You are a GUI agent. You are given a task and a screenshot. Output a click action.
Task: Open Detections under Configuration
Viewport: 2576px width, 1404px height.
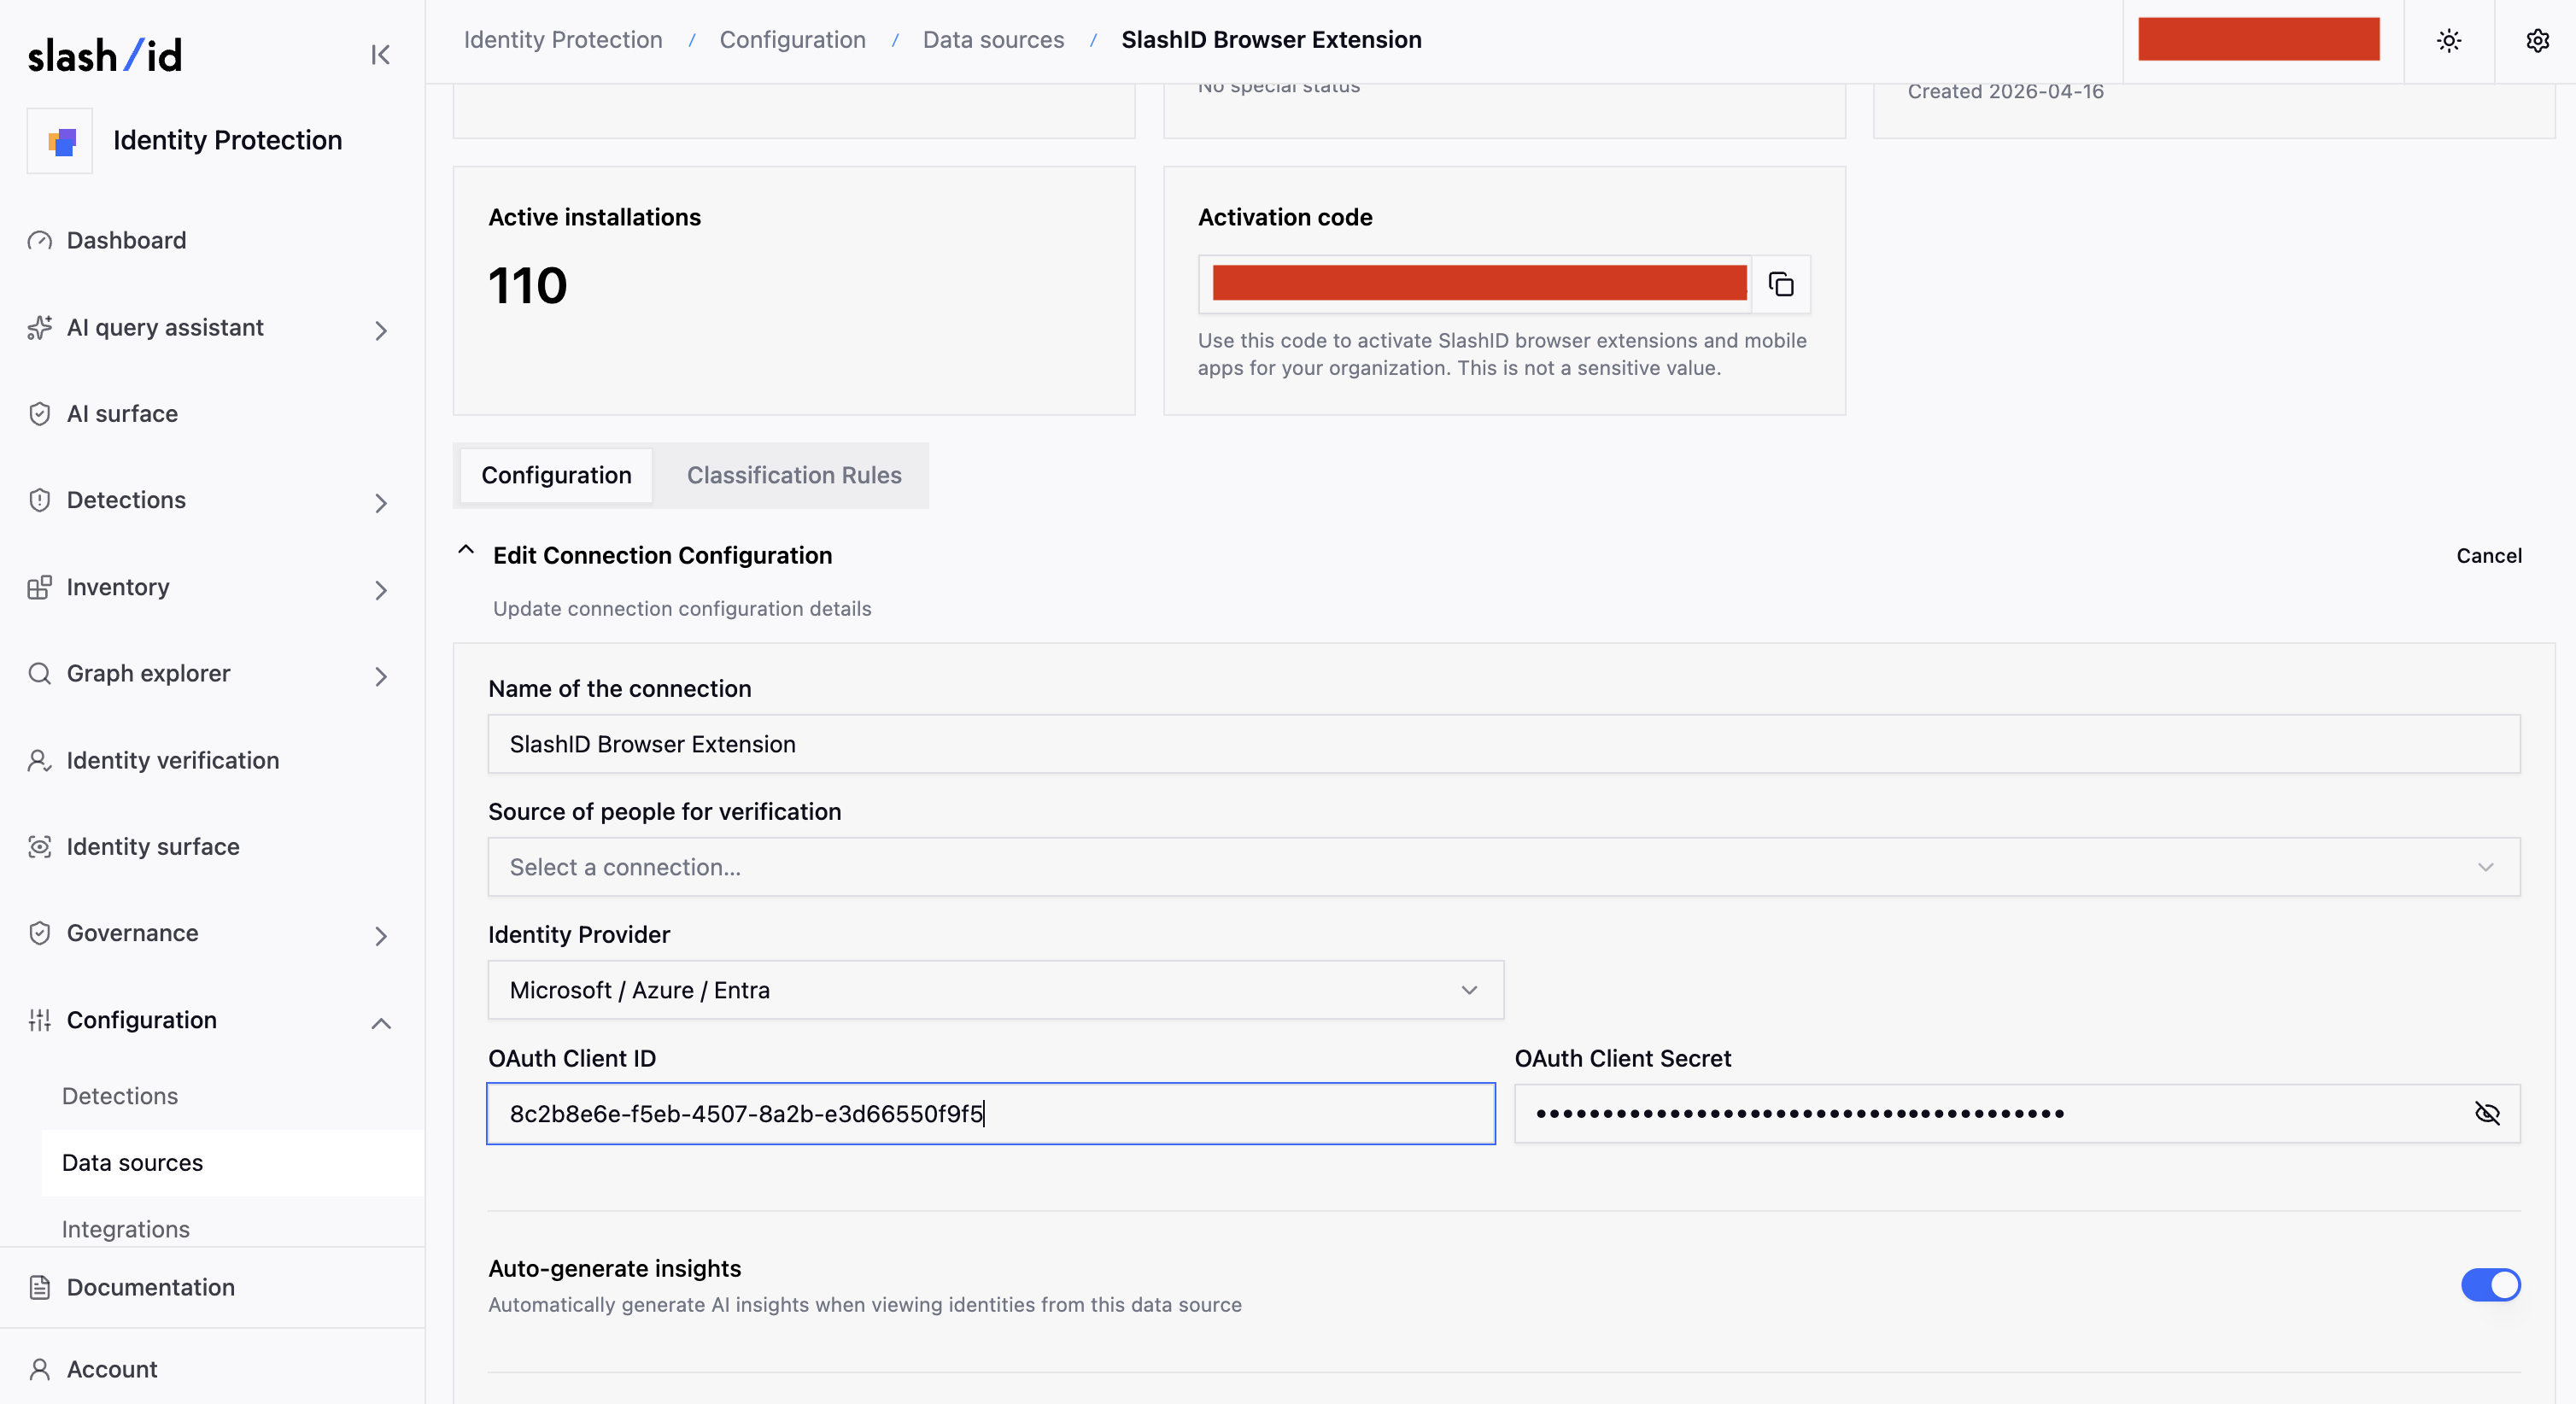(120, 1096)
